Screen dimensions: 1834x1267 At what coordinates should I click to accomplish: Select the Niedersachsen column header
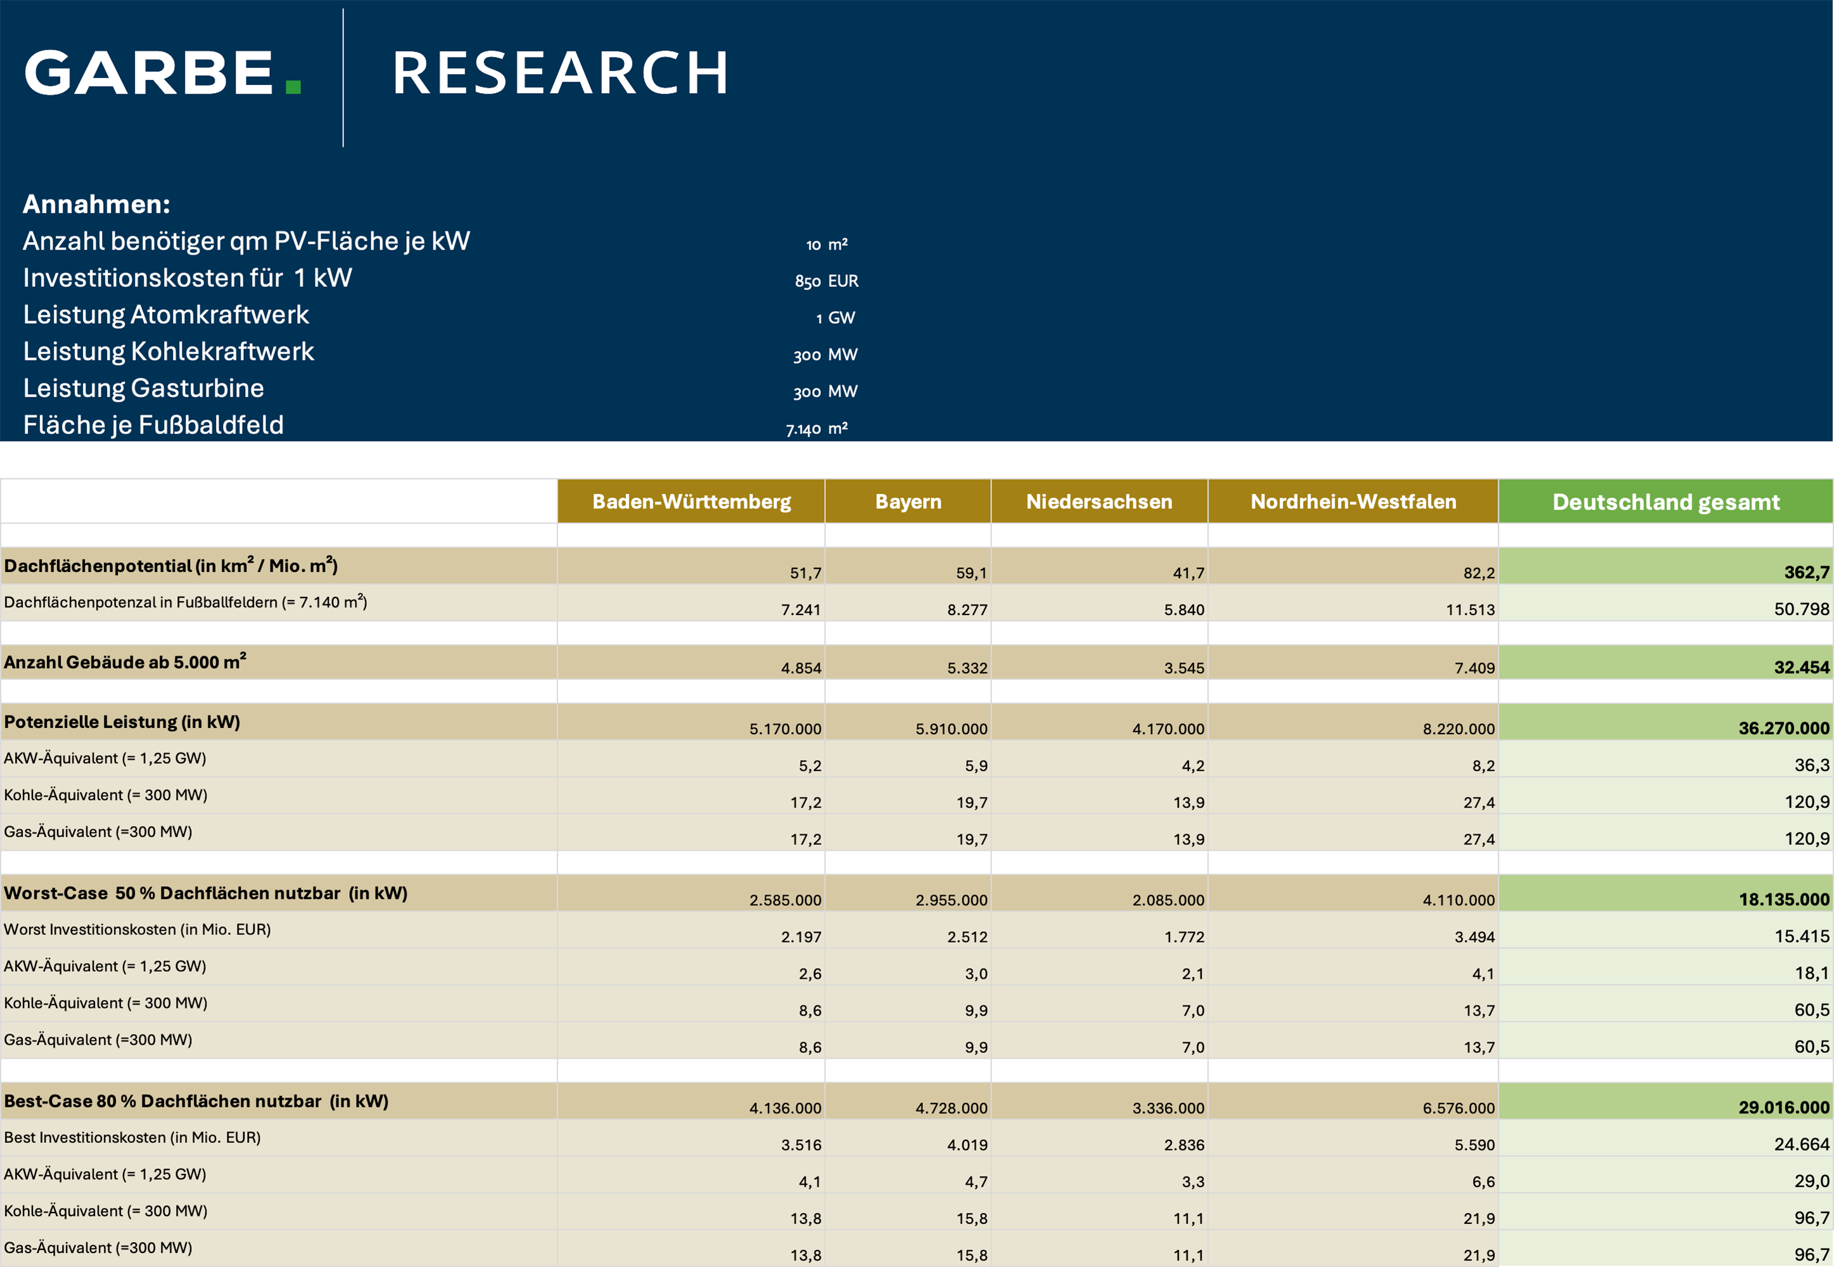[x=1100, y=502]
